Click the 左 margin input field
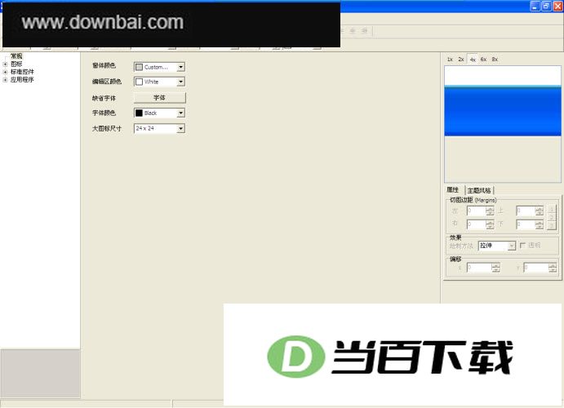This screenshot has height=408, width=564. click(477, 211)
